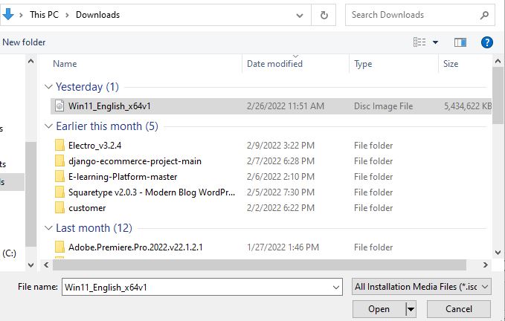Click the 2/9/2022 3:22 PM date cell

pyautogui.click(x=280, y=146)
